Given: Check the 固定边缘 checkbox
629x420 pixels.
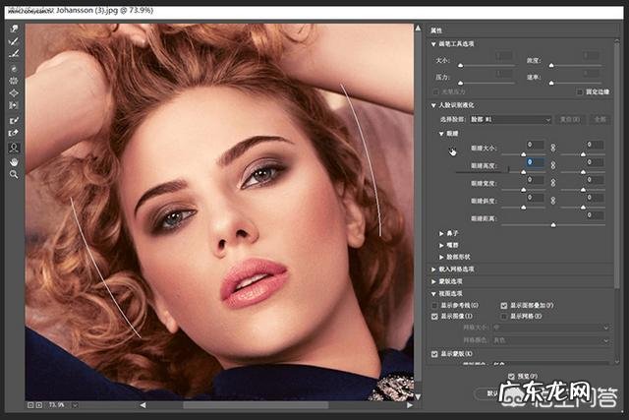Looking at the screenshot, I should point(578,91).
